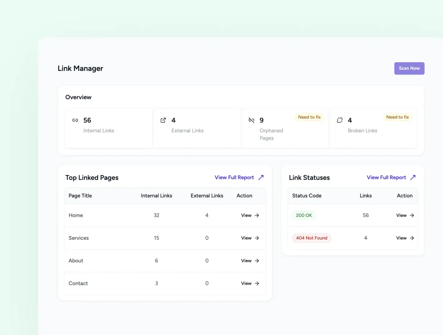Image resolution: width=443 pixels, height=335 pixels.
Task: Click the broken links icon
Action: [339, 120]
